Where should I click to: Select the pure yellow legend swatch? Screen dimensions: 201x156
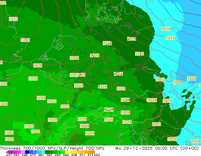[67, 152]
